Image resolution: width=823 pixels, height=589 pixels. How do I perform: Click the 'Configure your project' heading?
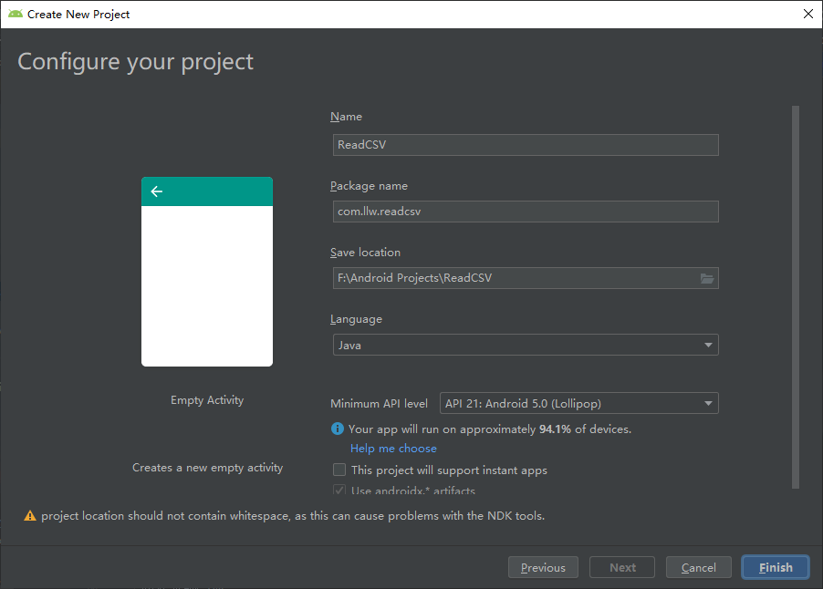tap(135, 62)
